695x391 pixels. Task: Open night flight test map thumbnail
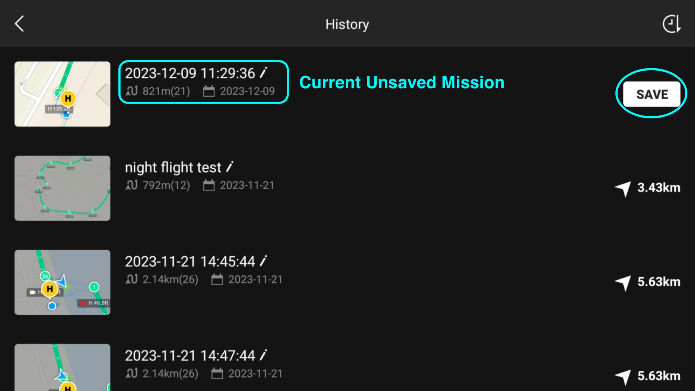(62, 188)
